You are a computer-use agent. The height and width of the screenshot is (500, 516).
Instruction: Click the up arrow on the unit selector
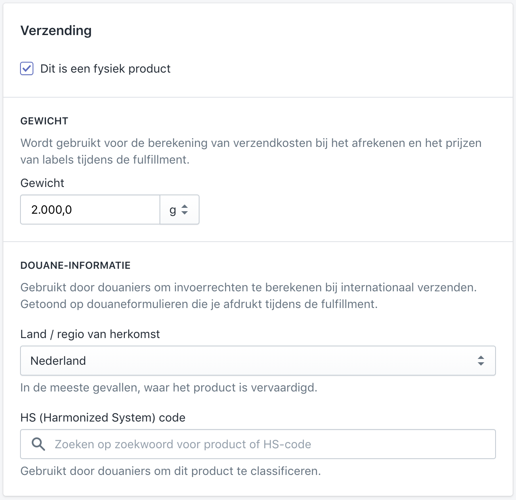[x=185, y=207]
